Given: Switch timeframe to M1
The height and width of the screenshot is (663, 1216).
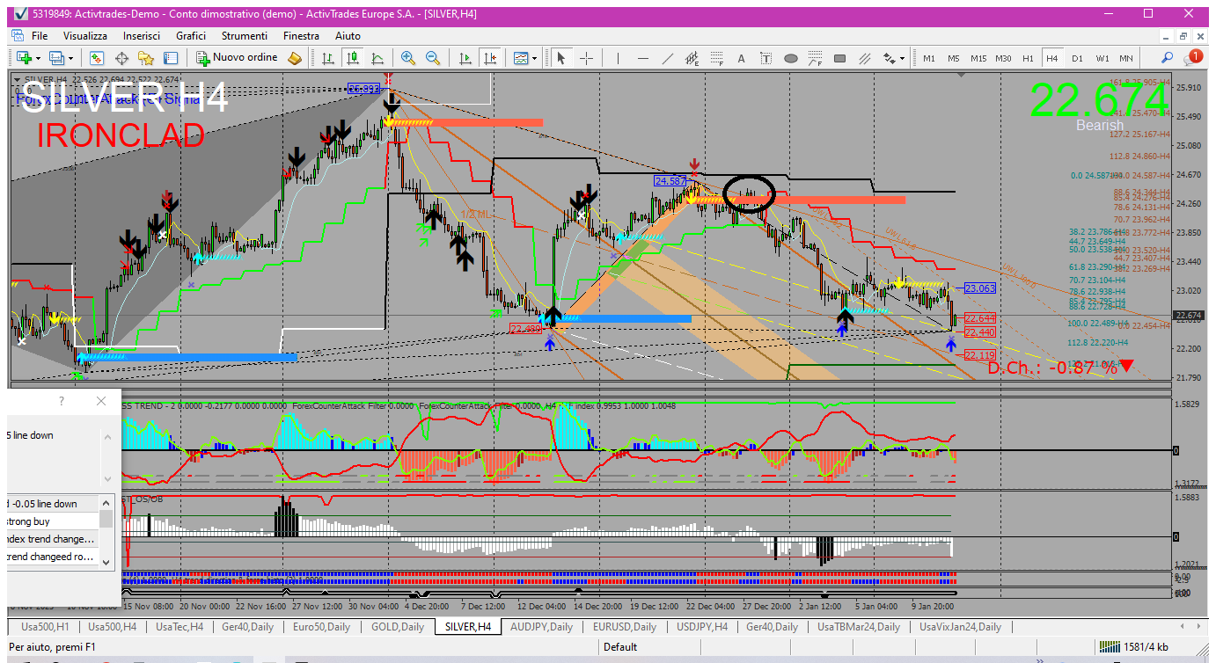Looking at the screenshot, I should (x=929, y=58).
